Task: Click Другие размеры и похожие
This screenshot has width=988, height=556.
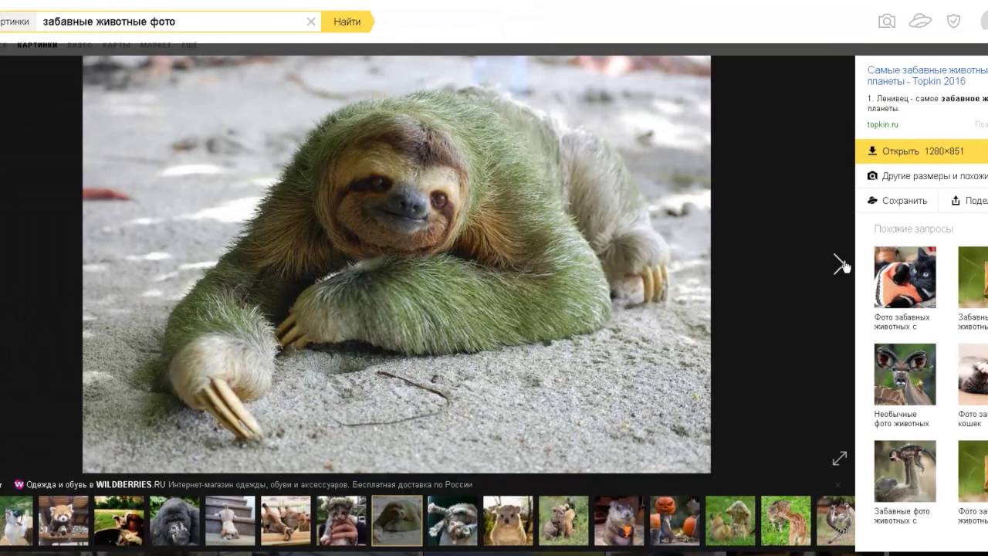Action: [927, 176]
